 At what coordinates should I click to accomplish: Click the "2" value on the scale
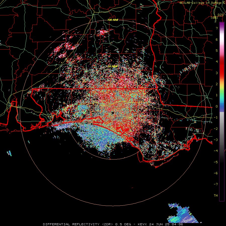[217, 84]
